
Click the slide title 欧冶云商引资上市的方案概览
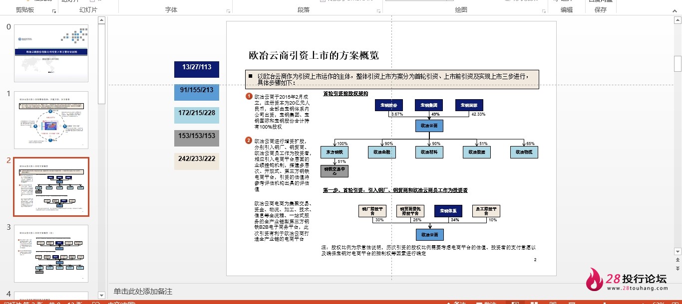click(x=314, y=55)
